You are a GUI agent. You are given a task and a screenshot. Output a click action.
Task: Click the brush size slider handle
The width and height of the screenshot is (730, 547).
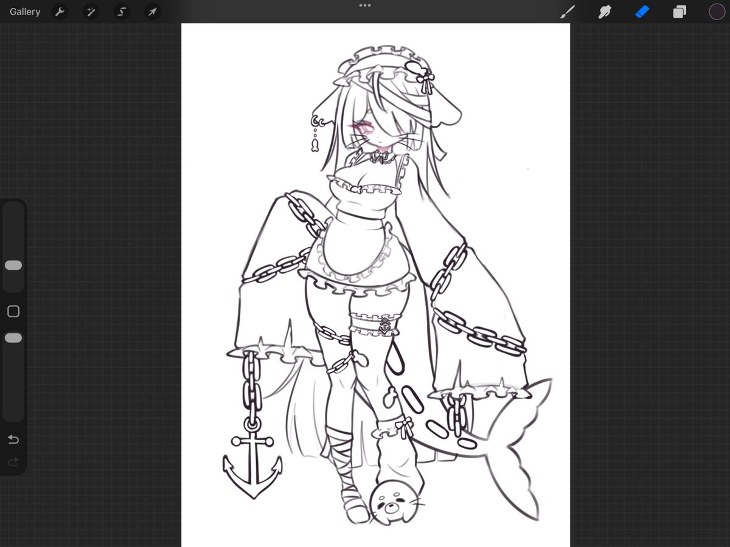pos(13,266)
